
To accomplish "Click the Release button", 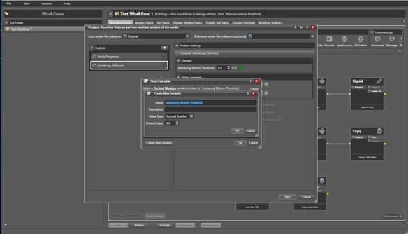I will (139, 225).
